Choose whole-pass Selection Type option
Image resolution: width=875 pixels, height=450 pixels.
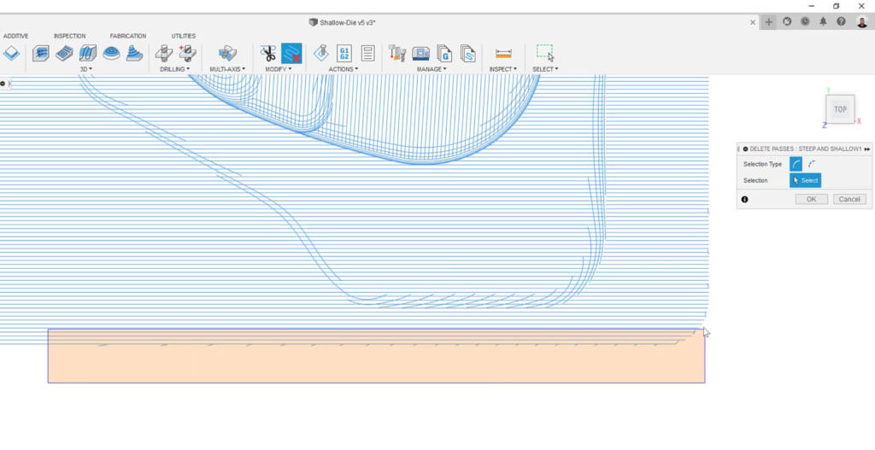(796, 164)
